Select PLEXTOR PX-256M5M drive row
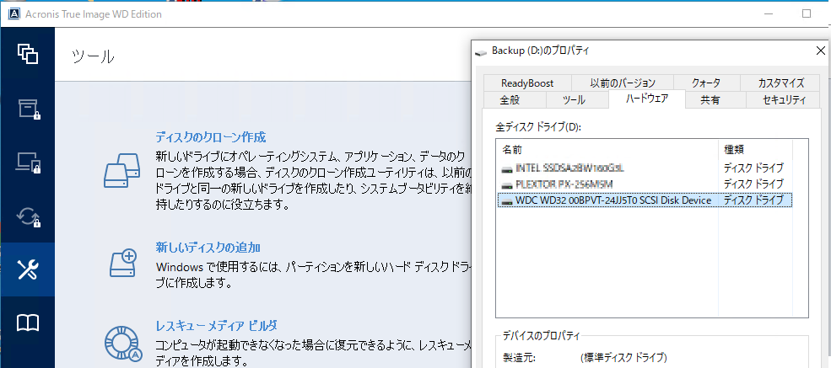Screen dimensions: 831x368 645,184
